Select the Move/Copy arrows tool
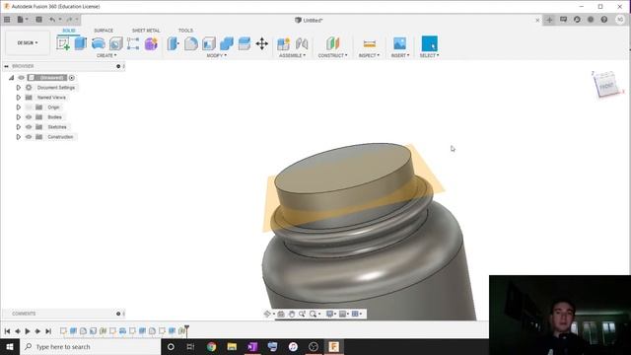631x355 pixels. [262, 43]
